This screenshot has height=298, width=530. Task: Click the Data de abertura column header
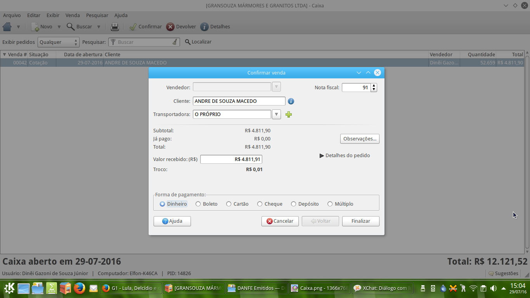(x=80, y=54)
